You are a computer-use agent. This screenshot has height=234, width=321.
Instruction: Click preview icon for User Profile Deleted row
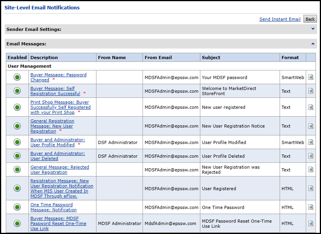pos(311,156)
